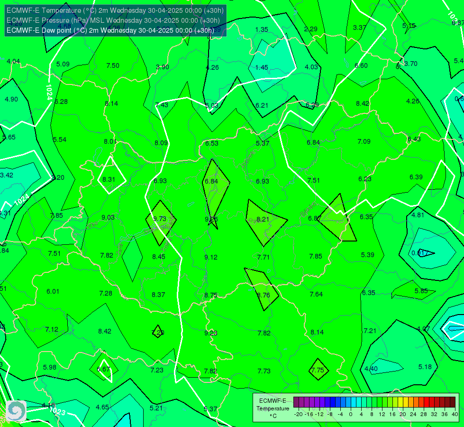Select the ECMWF-E Temperature 2m layer label
Screen dimensions: 464x427
point(115,10)
